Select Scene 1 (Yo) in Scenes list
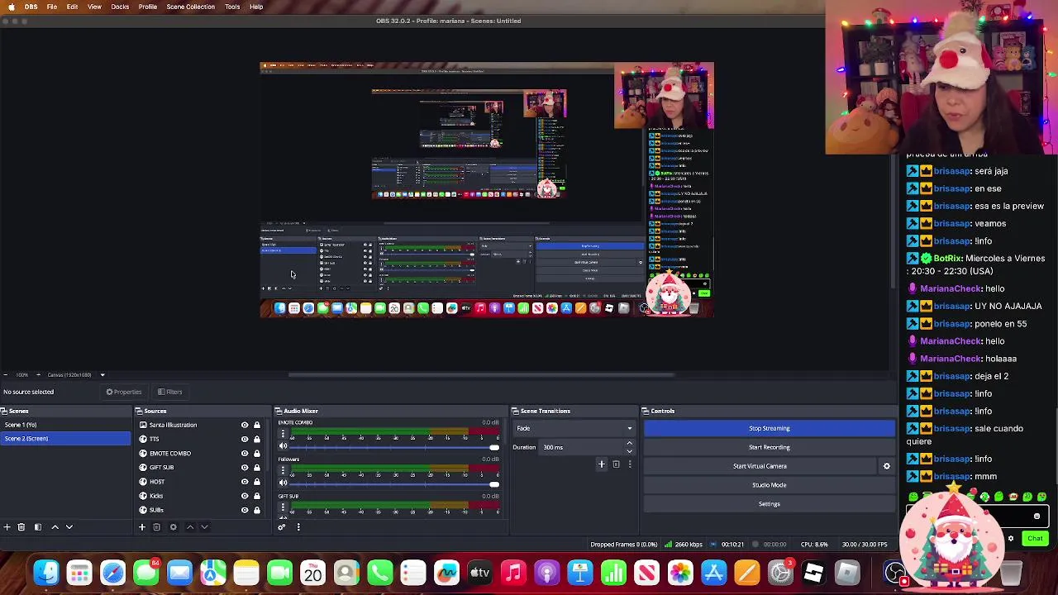This screenshot has height=595, width=1058. 65,425
